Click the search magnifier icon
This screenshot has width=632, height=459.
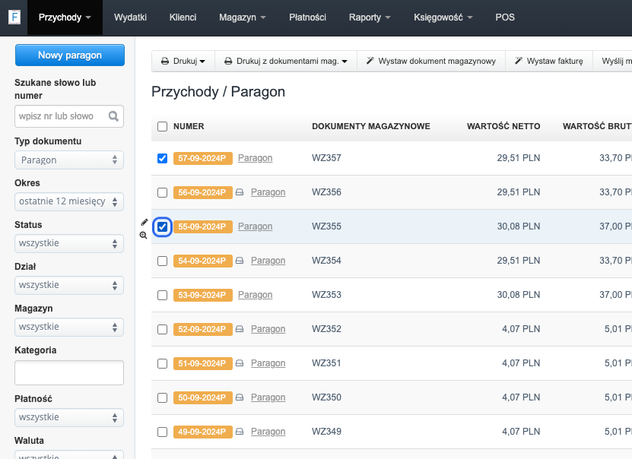(113, 116)
